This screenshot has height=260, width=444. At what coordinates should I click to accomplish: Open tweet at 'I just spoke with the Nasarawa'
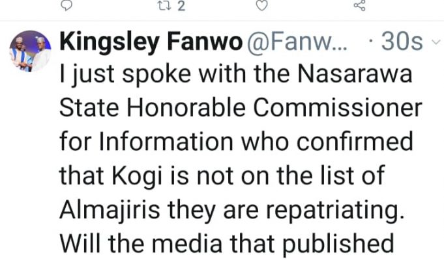click(x=235, y=75)
